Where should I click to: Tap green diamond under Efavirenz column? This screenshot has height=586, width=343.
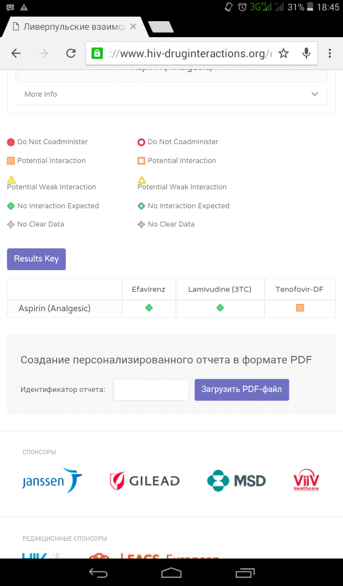point(149,308)
